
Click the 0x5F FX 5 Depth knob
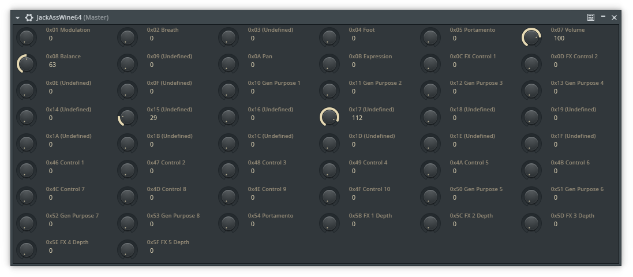click(x=127, y=250)
